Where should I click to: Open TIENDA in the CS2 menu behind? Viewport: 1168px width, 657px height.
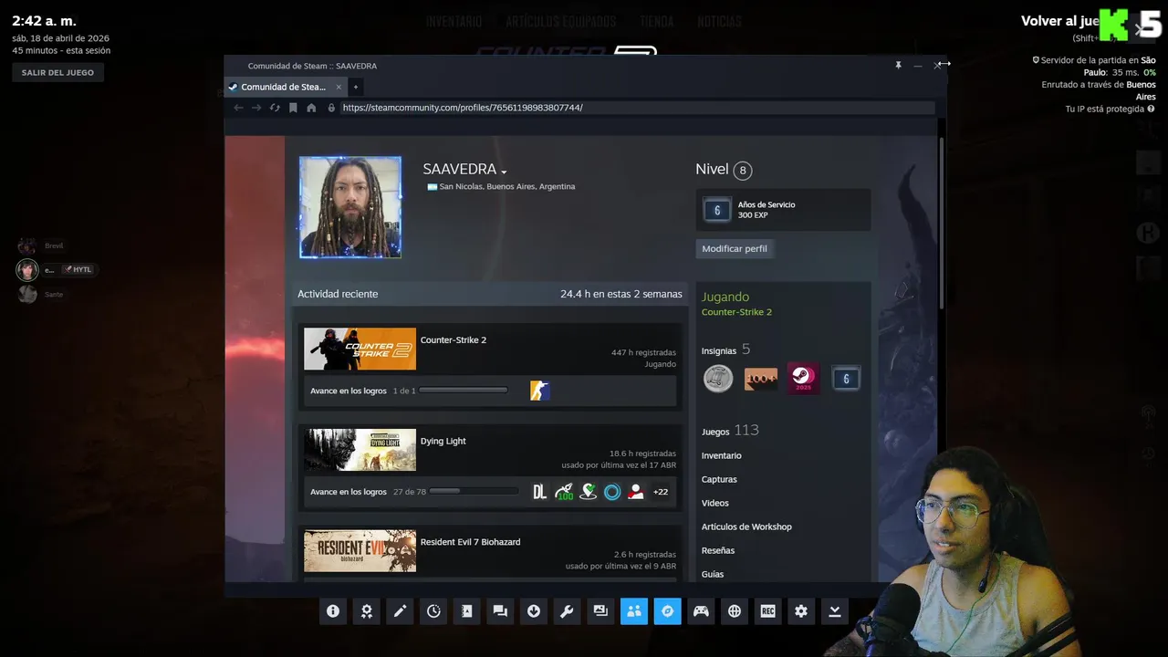click(x=657, y=21)
